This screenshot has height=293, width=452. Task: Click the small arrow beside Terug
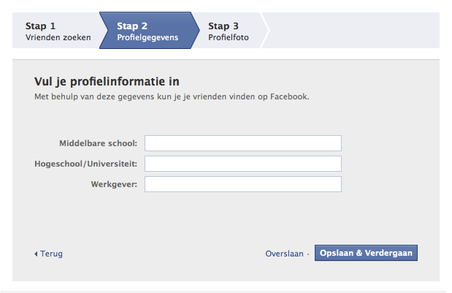pyautogui.click(x=36, y=254)
